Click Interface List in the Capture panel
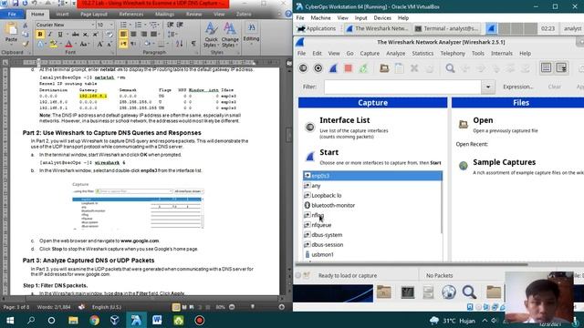584x328 pixels. click(345, 120)
